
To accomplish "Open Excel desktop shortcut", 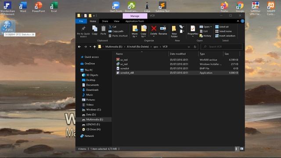I will 54,7.
